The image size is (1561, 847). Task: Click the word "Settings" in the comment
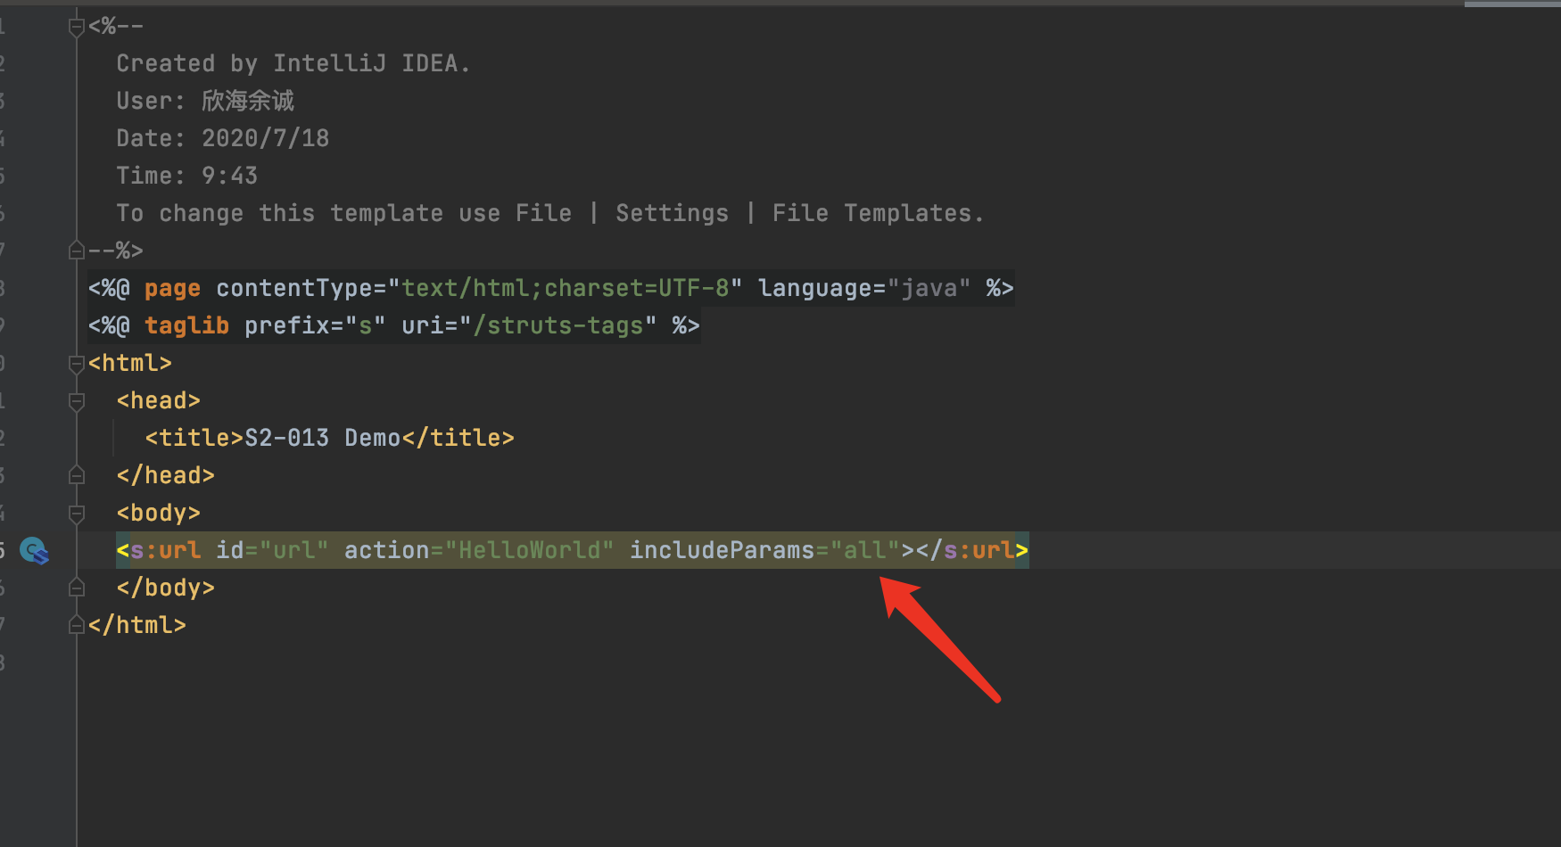pos(673,213)
